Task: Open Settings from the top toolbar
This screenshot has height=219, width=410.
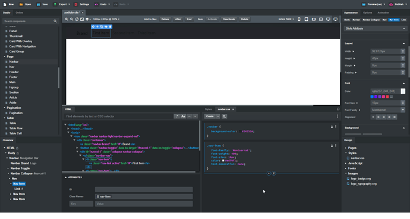Action: 81,4
